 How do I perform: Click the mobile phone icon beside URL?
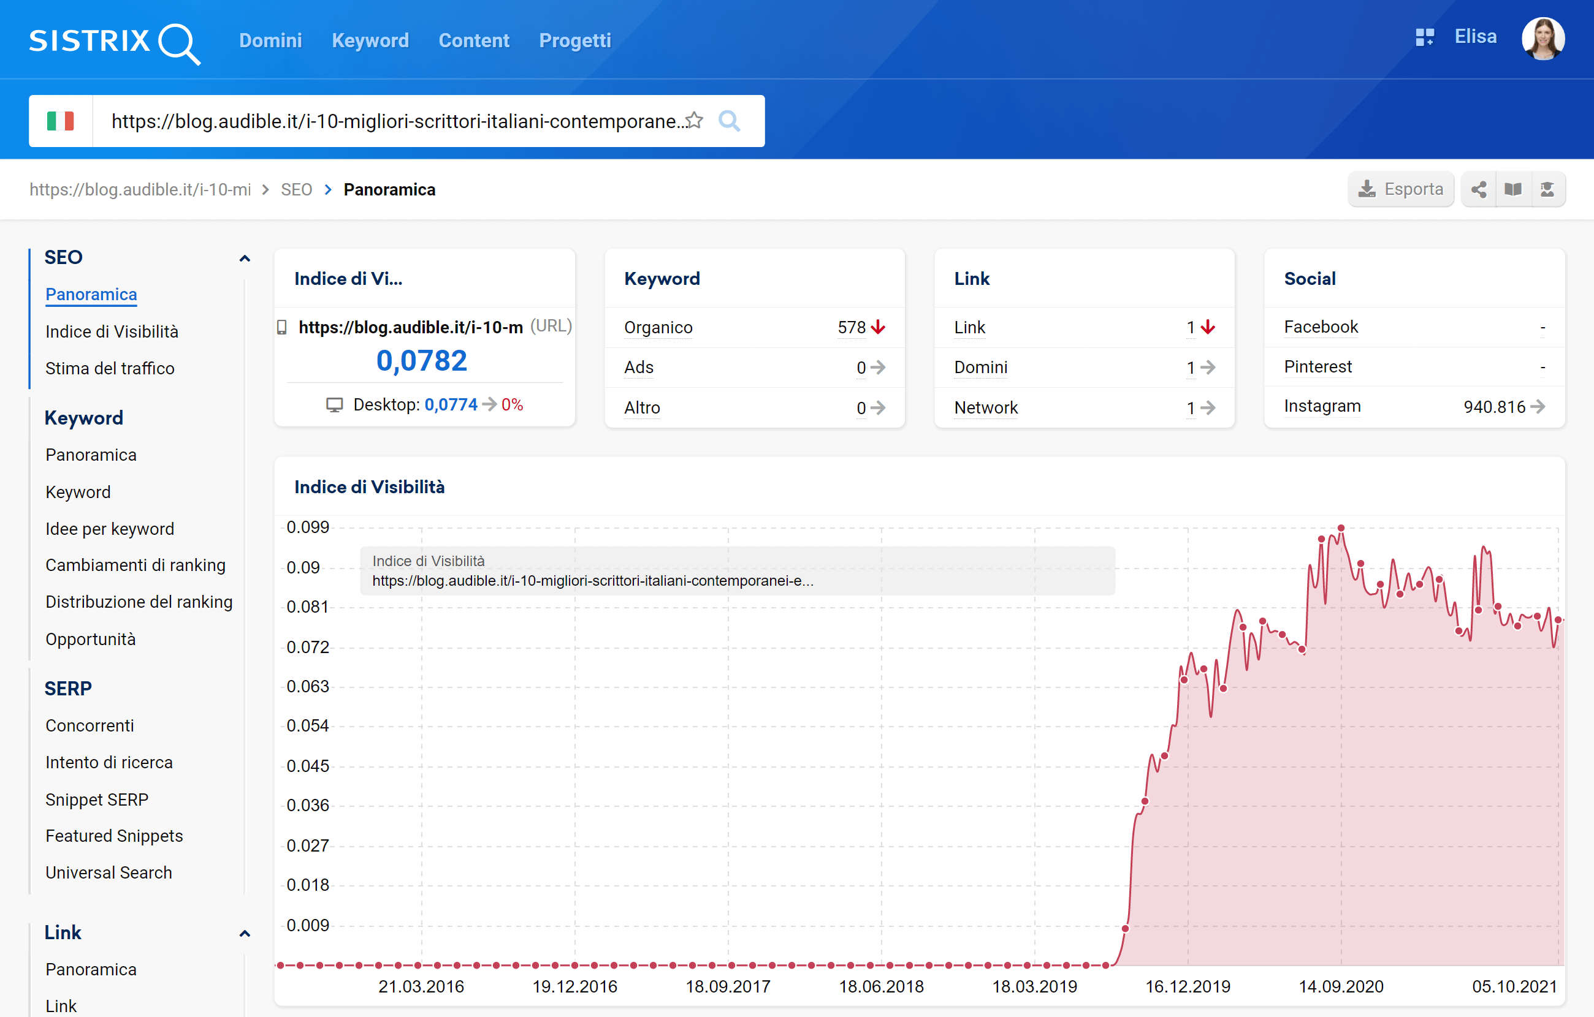281,328
